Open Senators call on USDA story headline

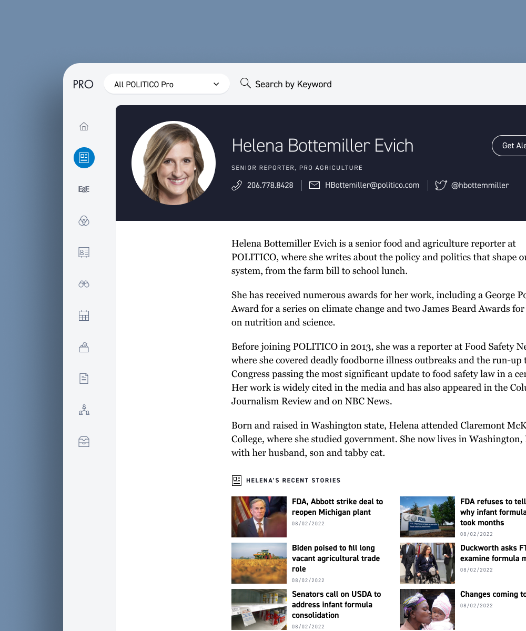coord(336,605)
